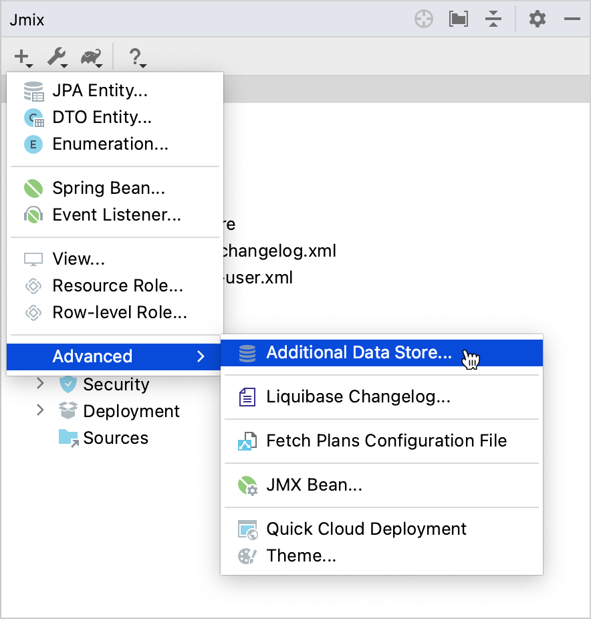Viewport: 591px width, 619px height.
Task: Click the Deployment box icon in tree
Action: (x=68, y=410)
